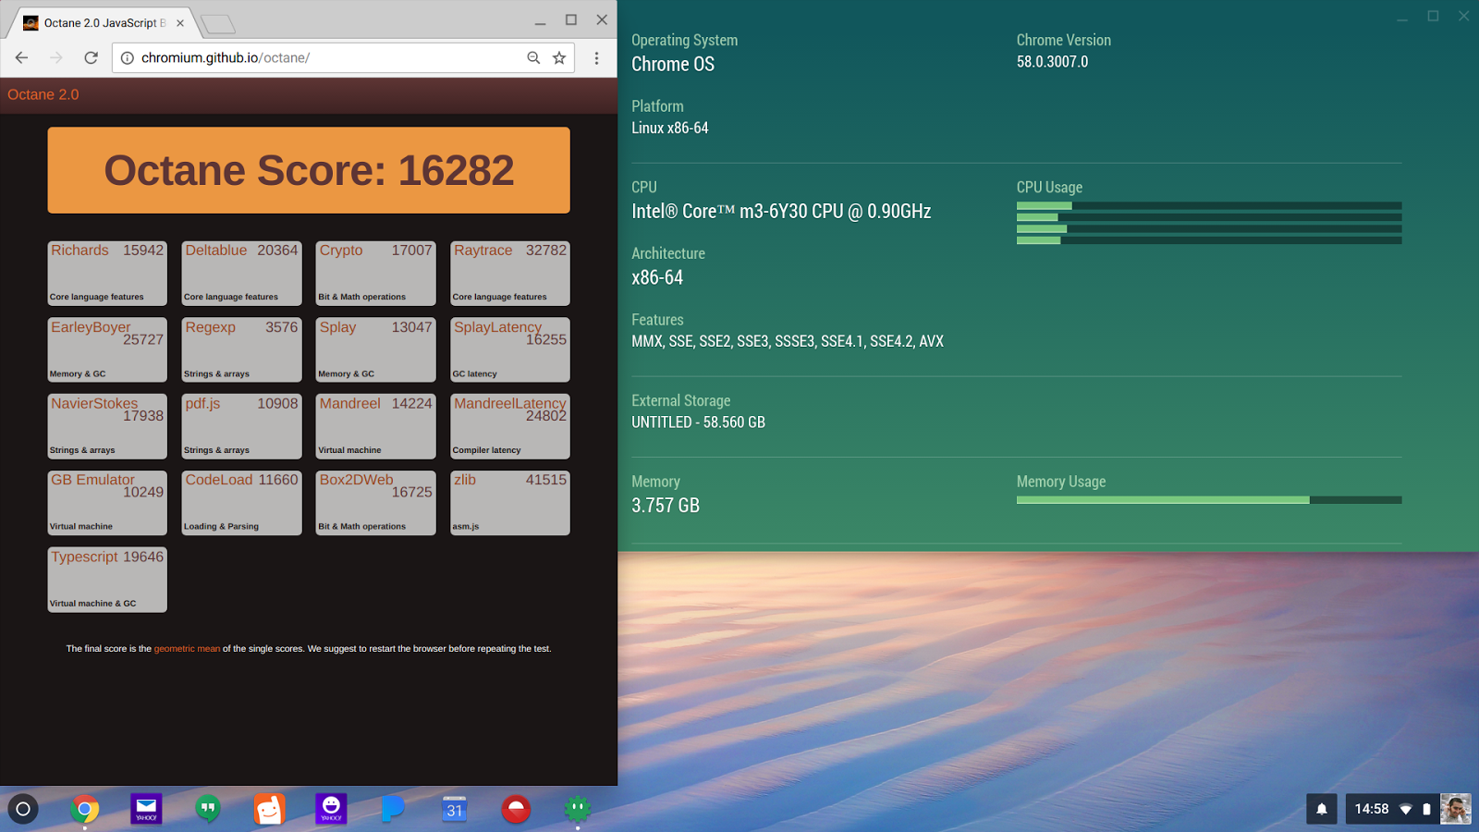This screenshot has width=1479, height=832.
Task: Open the geometric mean link
Action: 187,649
